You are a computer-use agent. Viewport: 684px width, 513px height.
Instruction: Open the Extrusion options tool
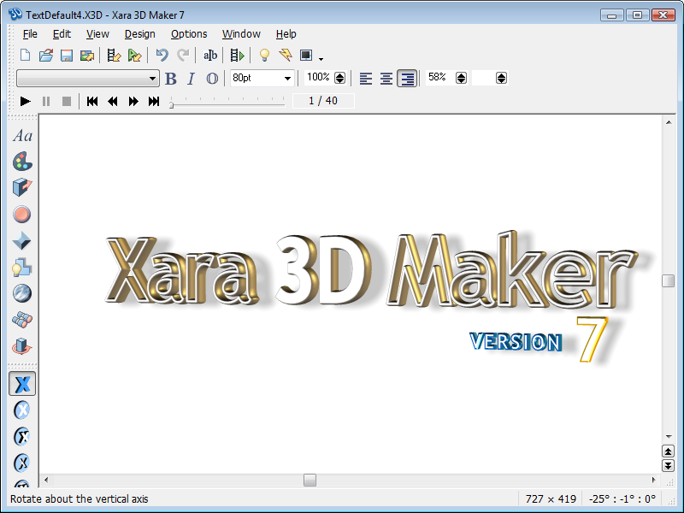pos(22,187)
